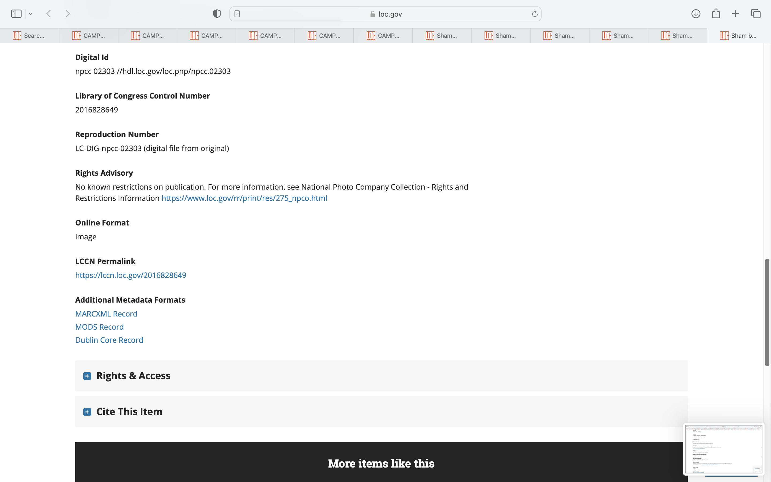The width and height of the screenshot is (771, 482).
Task: Open the privacy report shield icon
Action: point(217,14)
